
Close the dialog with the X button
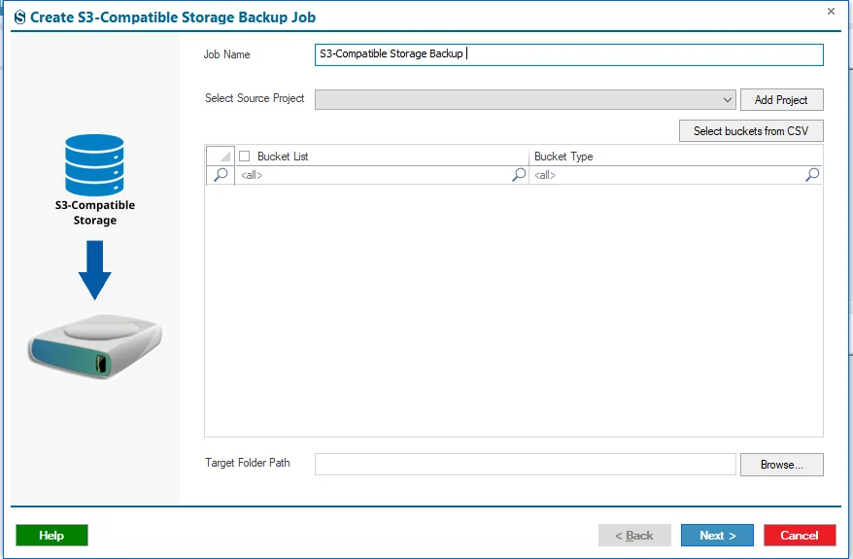tap(831, 11)
